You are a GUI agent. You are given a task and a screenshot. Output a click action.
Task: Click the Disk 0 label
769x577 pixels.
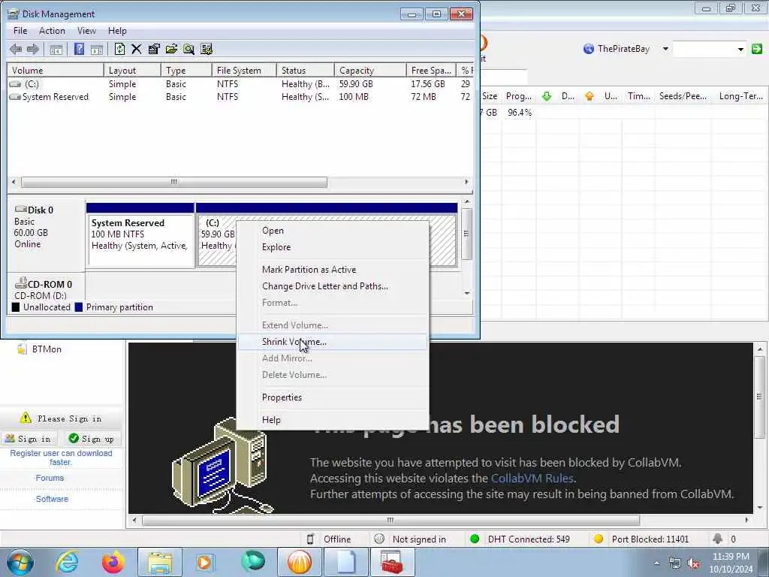coord(41,210)
